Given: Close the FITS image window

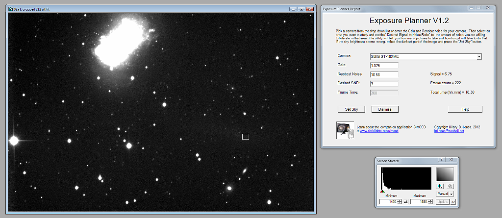Looking at the screenshot, I should point(309,9).
